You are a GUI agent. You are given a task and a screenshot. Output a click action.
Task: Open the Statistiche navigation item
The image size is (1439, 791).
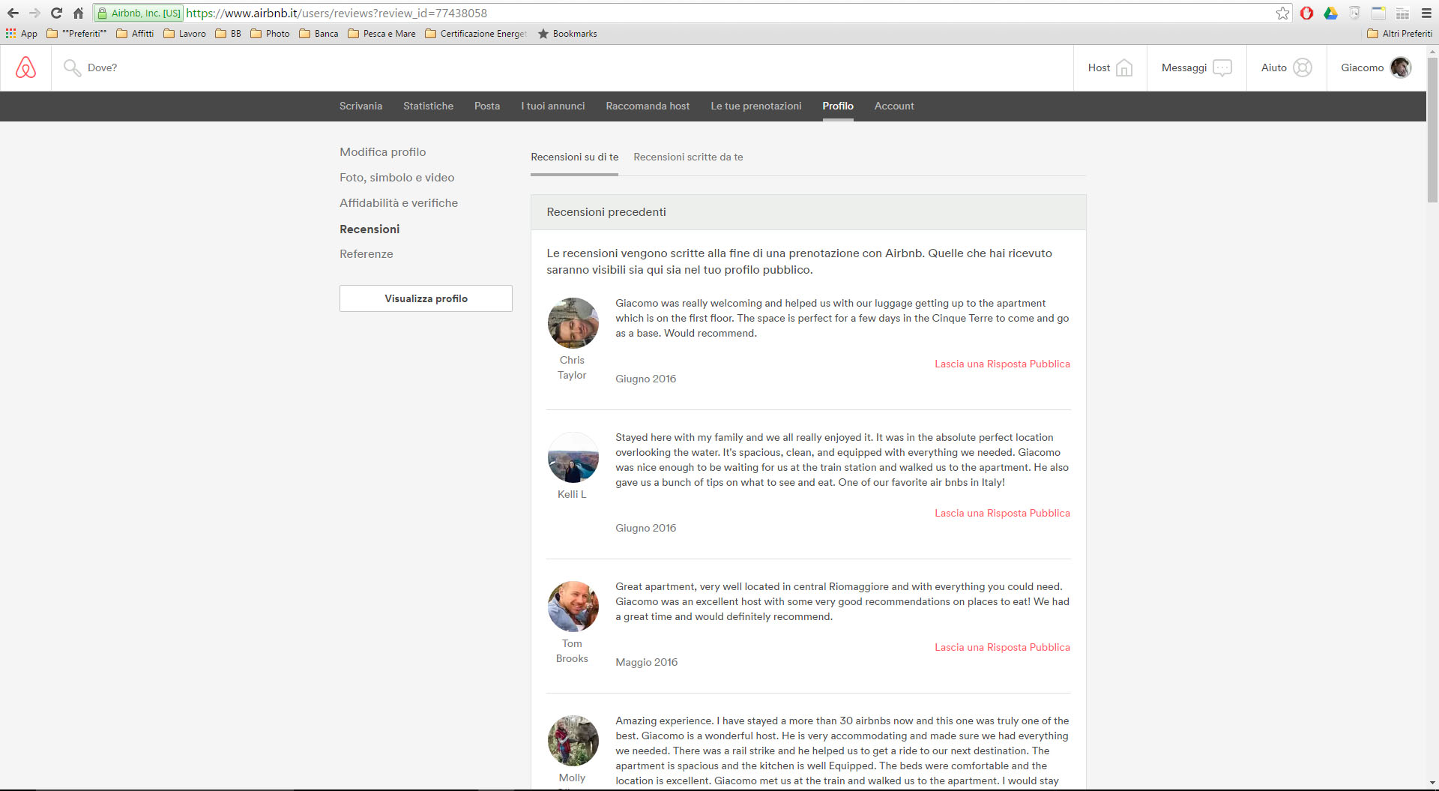tap(428, 106)
